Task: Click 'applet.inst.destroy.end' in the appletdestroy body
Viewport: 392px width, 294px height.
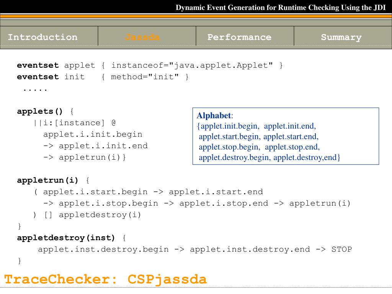Action: [250, 249]
